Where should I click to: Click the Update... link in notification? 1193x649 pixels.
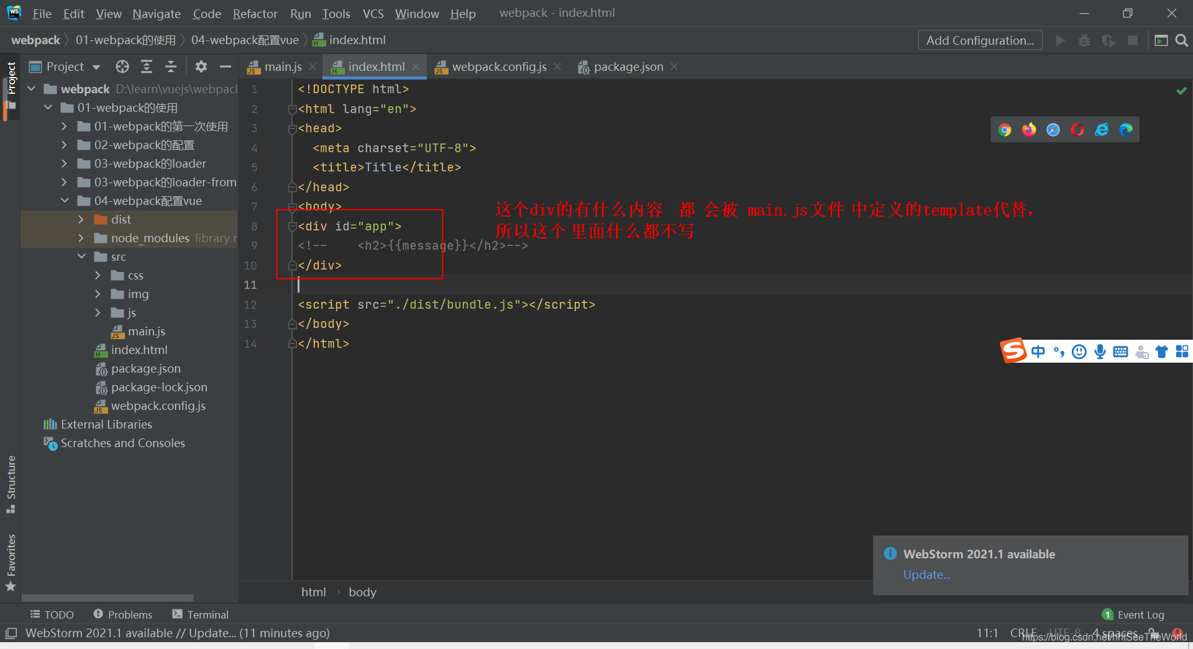(x=926, y=574)
